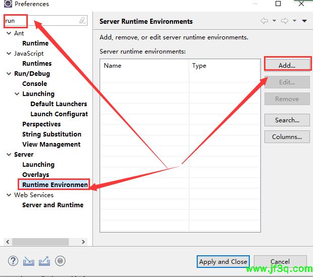Click the Search... button
This screenshot has width=313, height=277.
pyautogui.click(x=287, y=120)
